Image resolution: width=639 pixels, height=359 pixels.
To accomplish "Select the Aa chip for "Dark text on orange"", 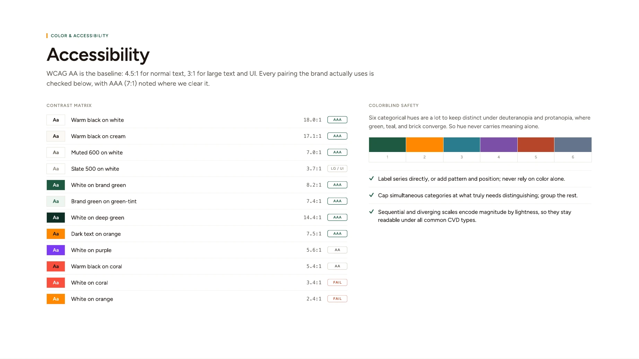I will click(56, 234).
